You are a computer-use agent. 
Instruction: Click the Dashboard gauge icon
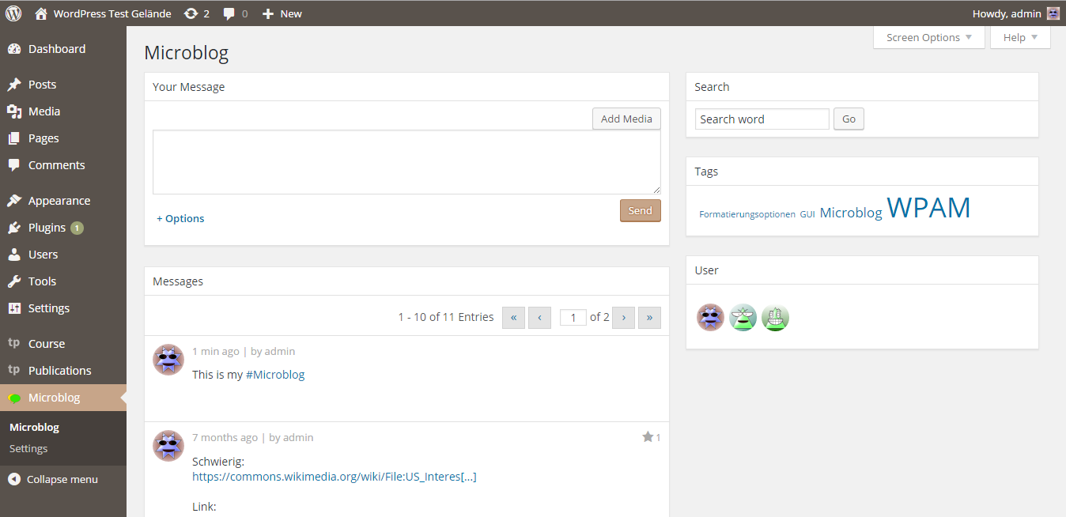14,49
